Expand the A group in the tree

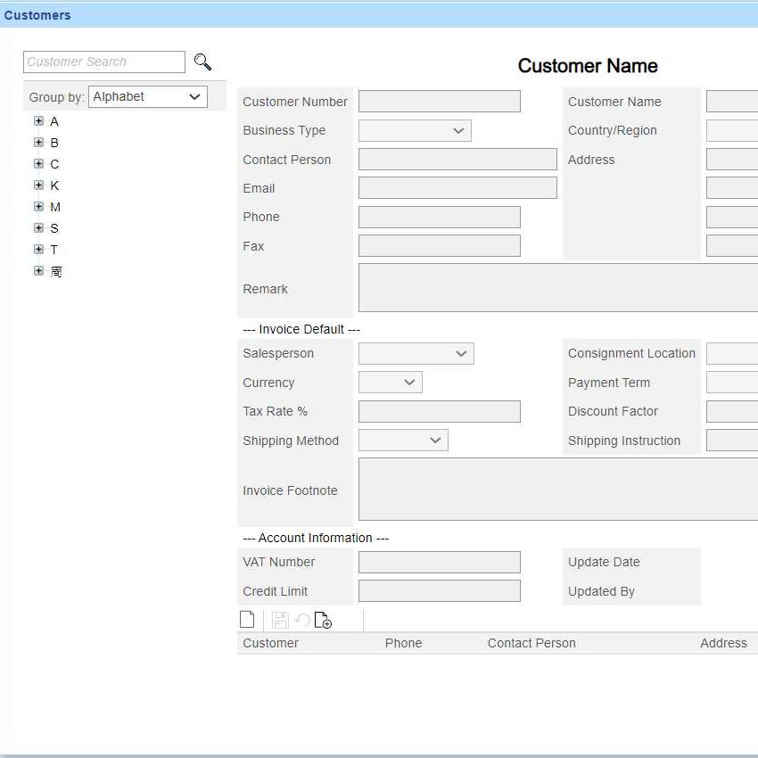[38, 121]
